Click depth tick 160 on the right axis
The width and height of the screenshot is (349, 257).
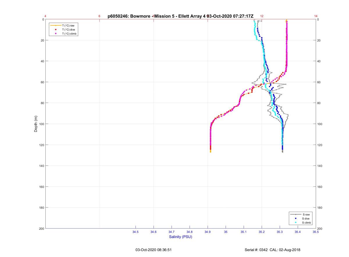coord(320,187)
